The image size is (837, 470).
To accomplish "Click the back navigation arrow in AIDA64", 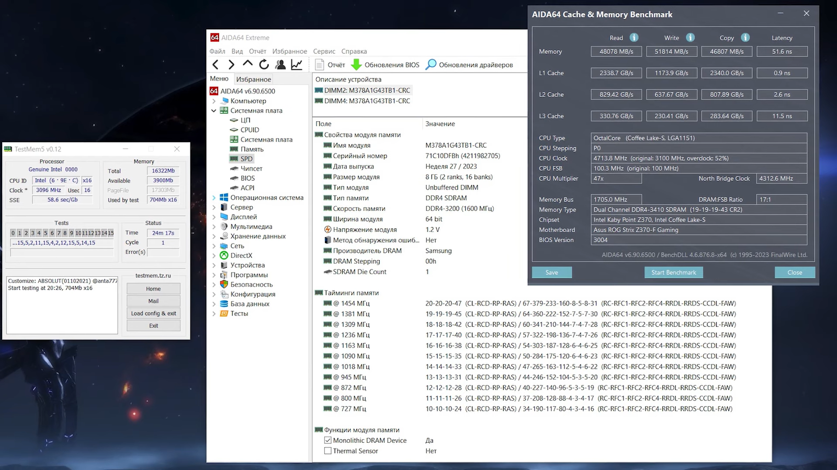I will coord(216,64).
